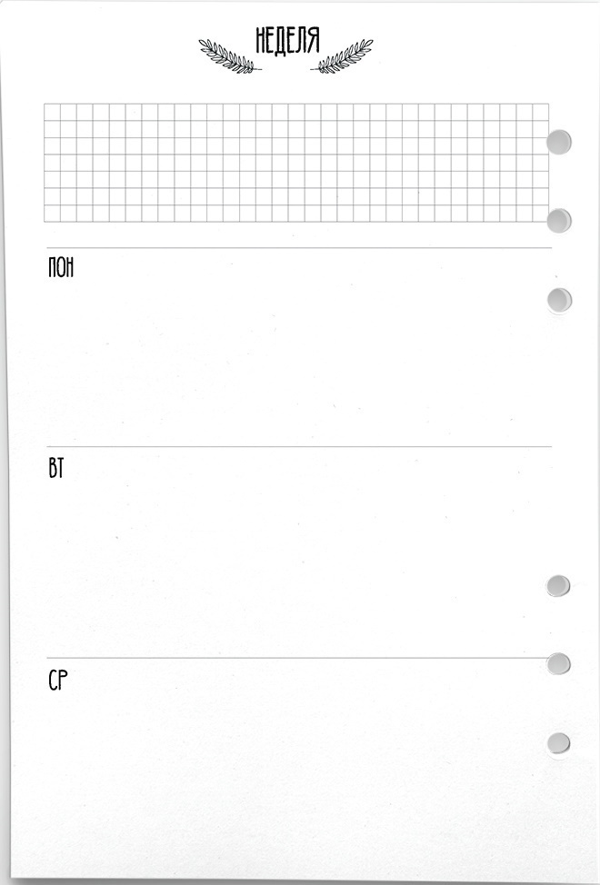600x885 pixels.
Task: Click the blank writing area under ПОН
Action: [299, 362]
